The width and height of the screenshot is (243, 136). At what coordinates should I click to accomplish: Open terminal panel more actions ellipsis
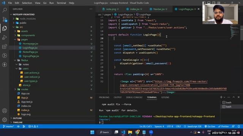(229, 97)
